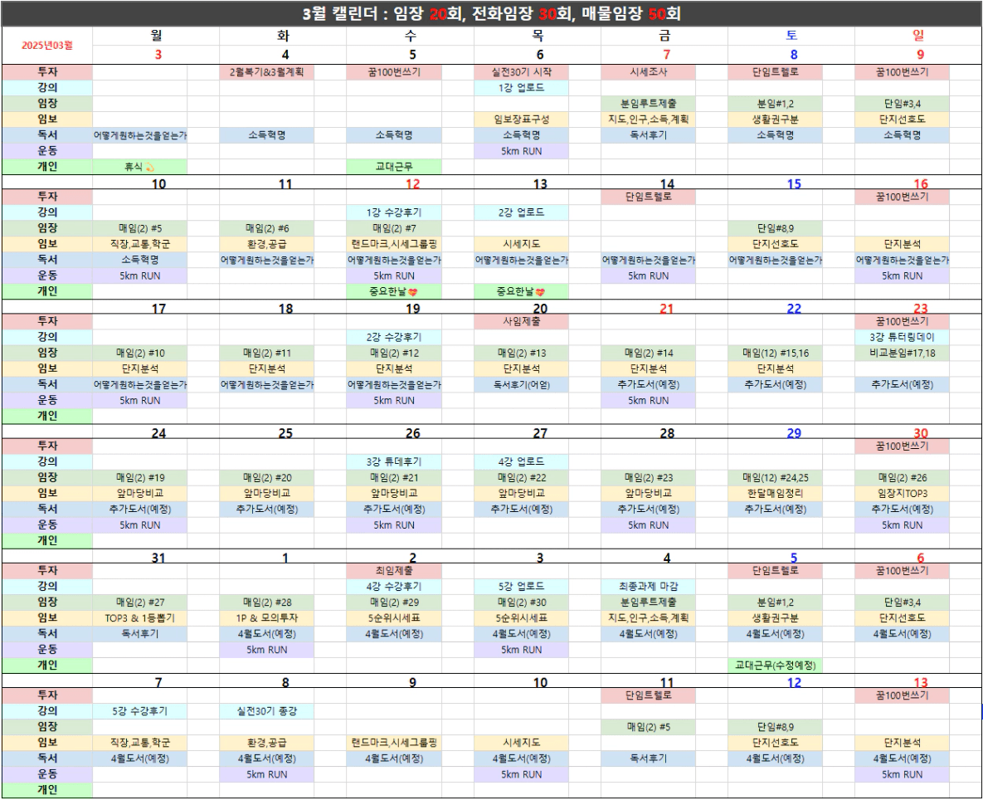Select the 중요한날 heart cell on the 13th

click(x=521, y=291)
